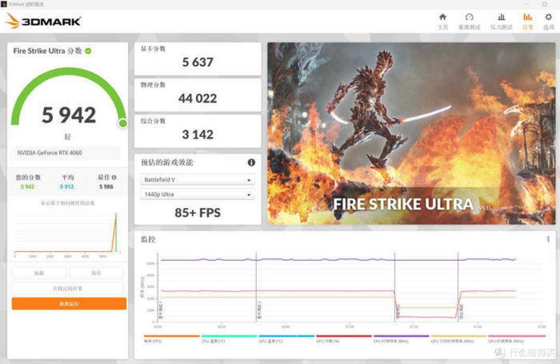Click the 显卡分数 (graphics score) label

pyautogui.click(x=153, y=49)
